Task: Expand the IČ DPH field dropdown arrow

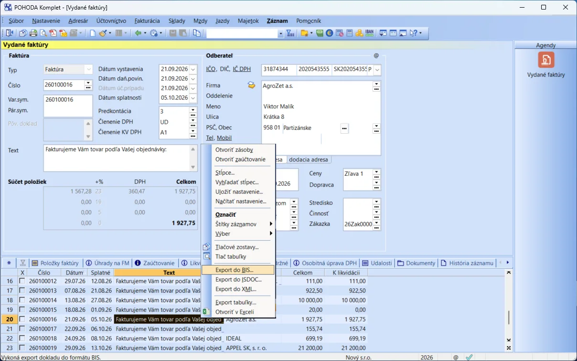Action: 377,70
